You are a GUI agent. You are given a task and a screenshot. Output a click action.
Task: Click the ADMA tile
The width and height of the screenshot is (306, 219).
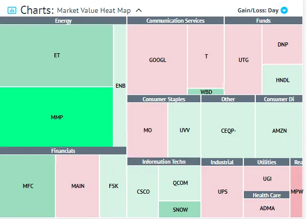click(x=267, y=208)
